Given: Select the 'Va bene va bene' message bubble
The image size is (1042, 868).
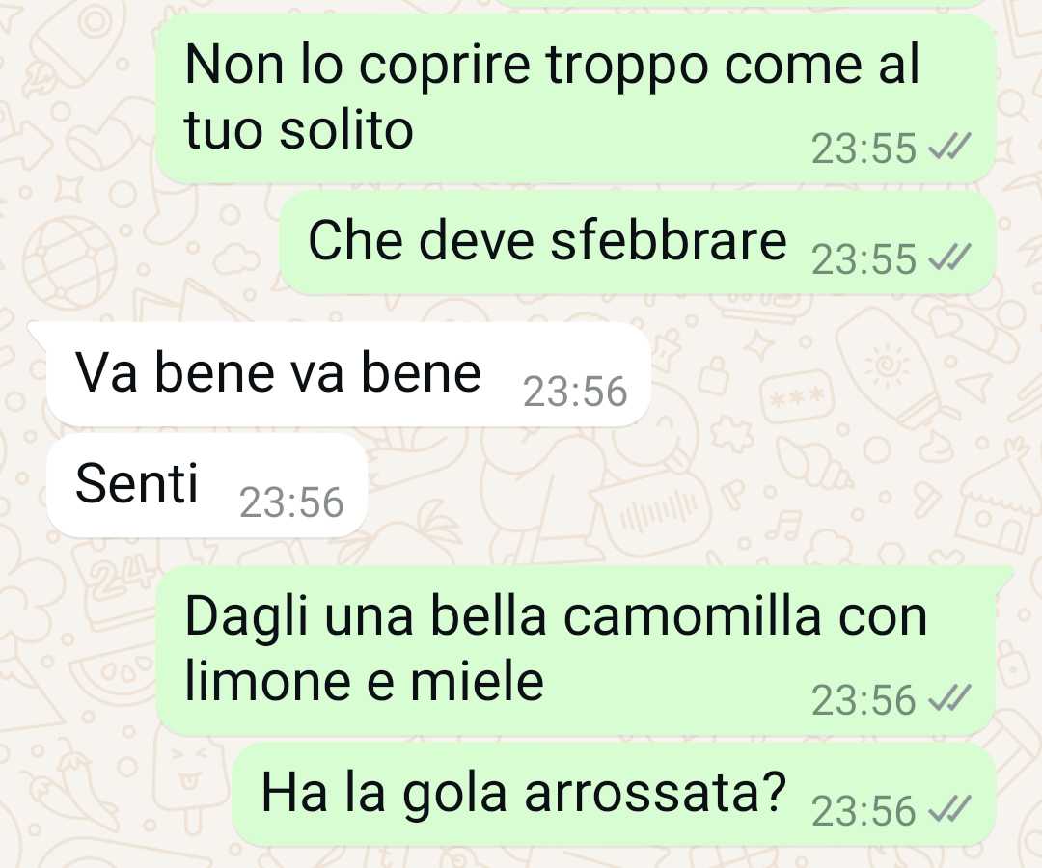Looking at the screenshot, I should pyautogui.click(x=347, y=374).
